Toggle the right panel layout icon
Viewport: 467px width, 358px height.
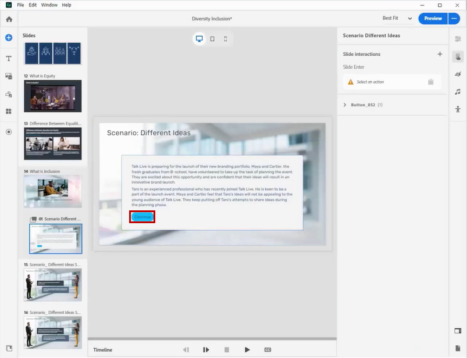pyautogui.click(x=458, y=331)
